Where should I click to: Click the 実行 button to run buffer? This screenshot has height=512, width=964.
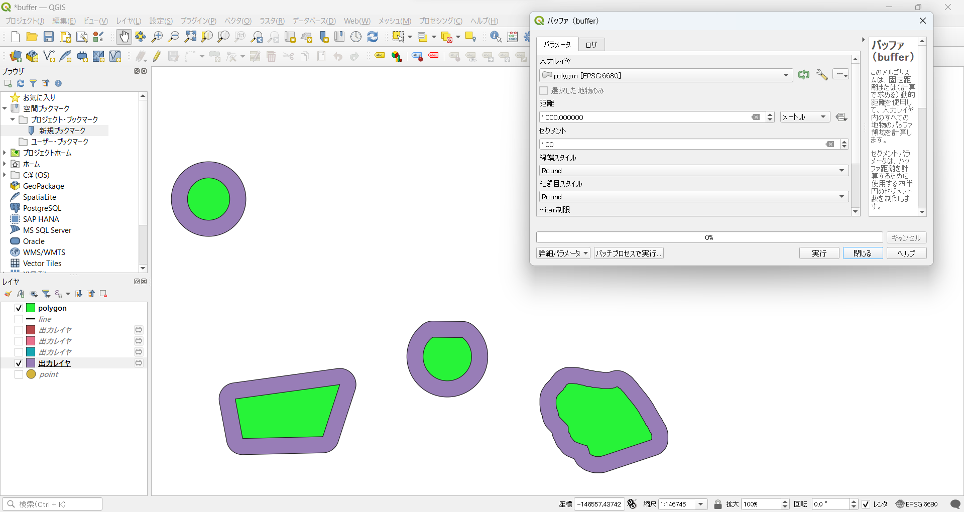pos(819,253)
